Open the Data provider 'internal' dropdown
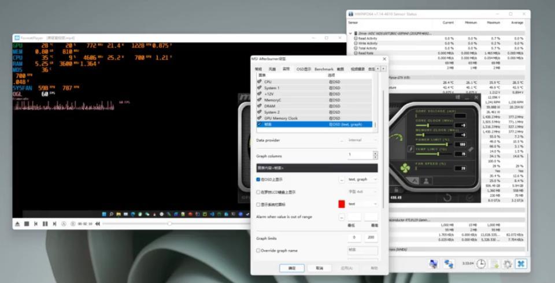This screenshot has width=555, height=283. click(362, 140)
